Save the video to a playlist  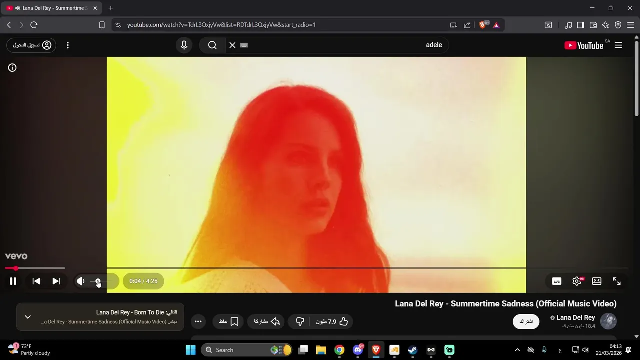pos(228,321)
